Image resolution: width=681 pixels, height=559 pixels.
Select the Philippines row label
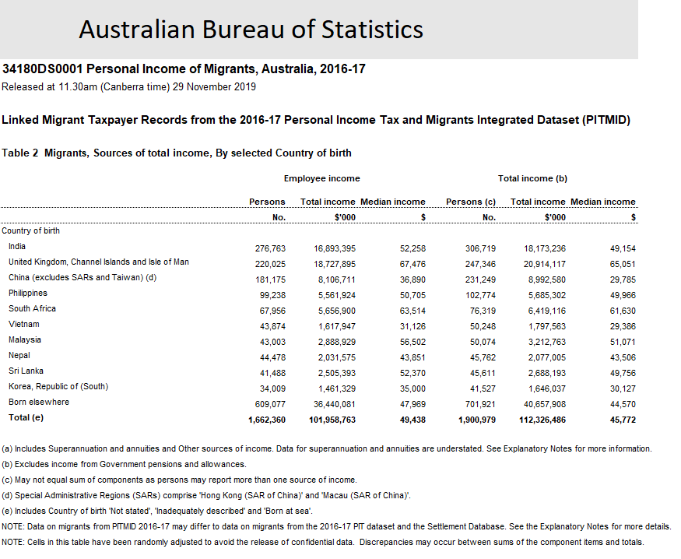[28, 293]
